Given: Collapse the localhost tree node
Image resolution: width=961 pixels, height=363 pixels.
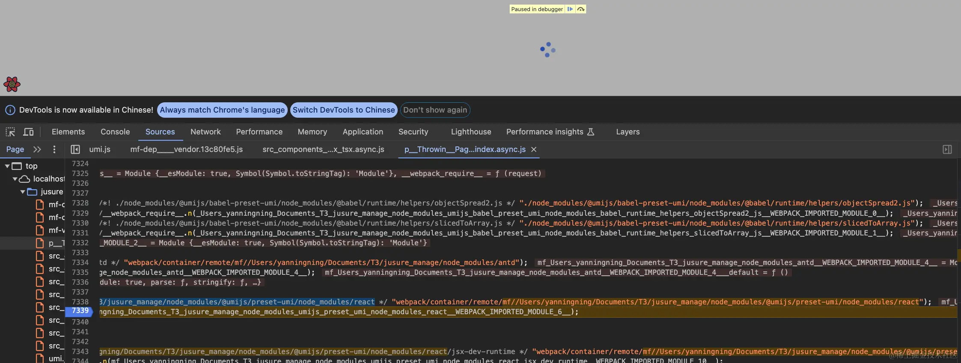Looking at the screenshot, I should click(15, 179).
